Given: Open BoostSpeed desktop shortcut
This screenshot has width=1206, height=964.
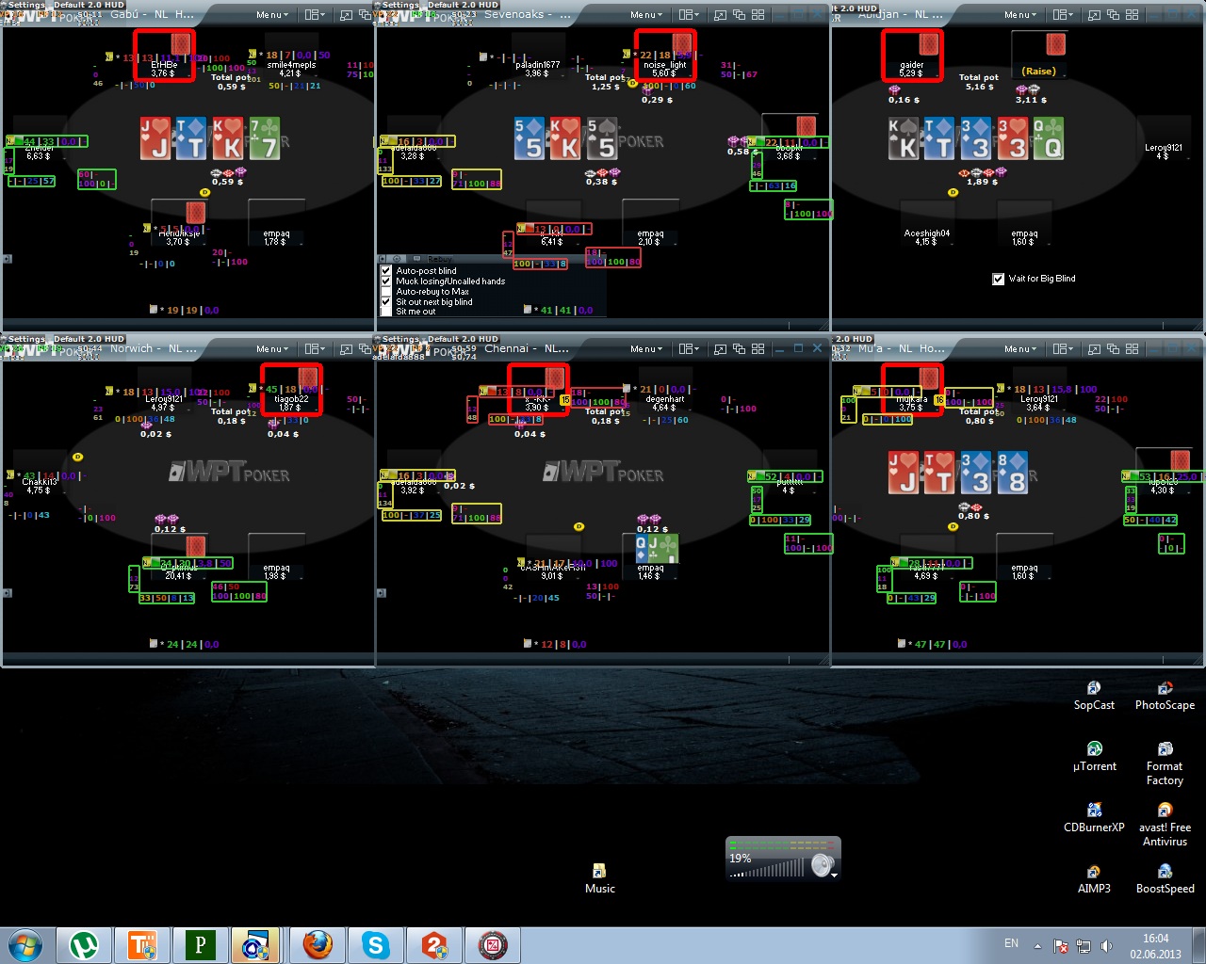Looking at the screenshot, I should 1165,879.
